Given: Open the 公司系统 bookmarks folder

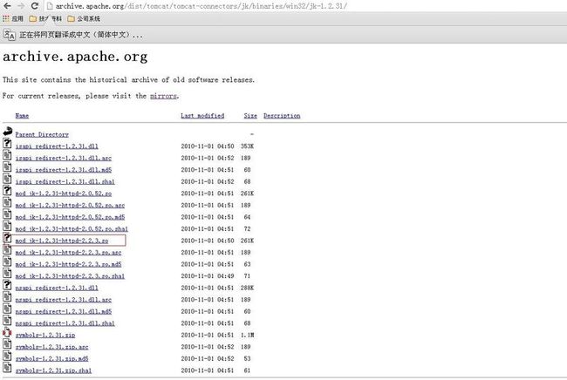Looking at the screenshot, I should [84, 18].
